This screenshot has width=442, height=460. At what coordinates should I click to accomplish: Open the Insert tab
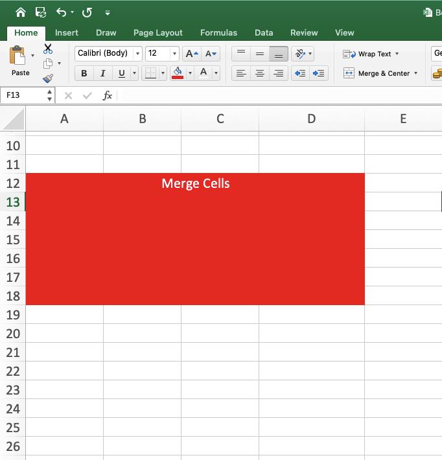coord(67,32)
